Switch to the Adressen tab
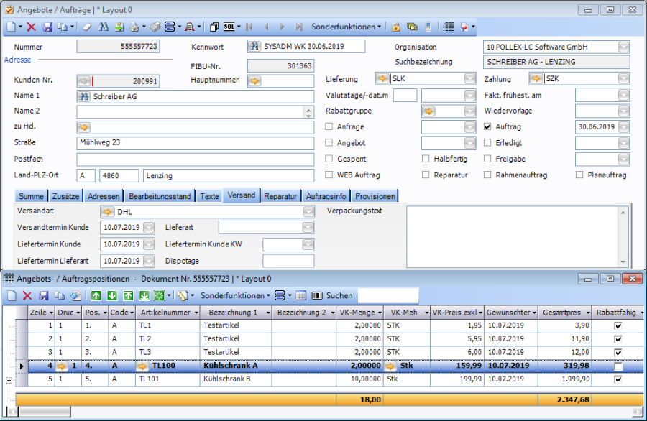This screenshot has height=421, width=647. (x=104, y=196)
